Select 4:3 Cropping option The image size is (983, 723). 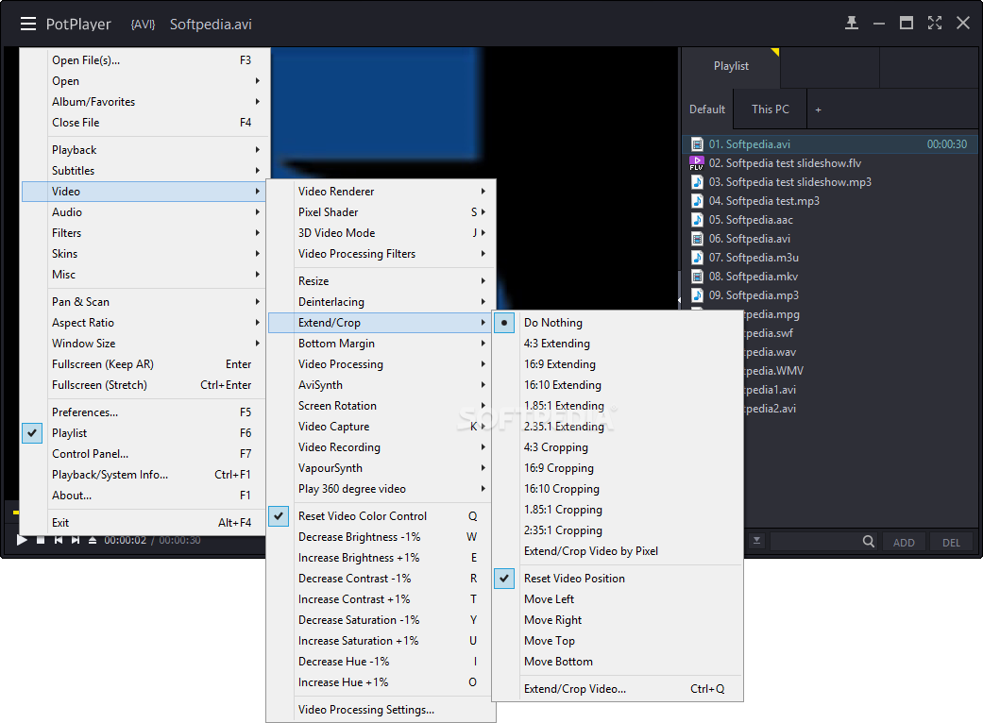(618, 447)
